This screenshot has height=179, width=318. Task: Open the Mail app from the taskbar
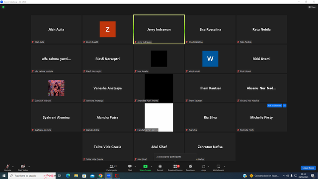coord(92,176)
